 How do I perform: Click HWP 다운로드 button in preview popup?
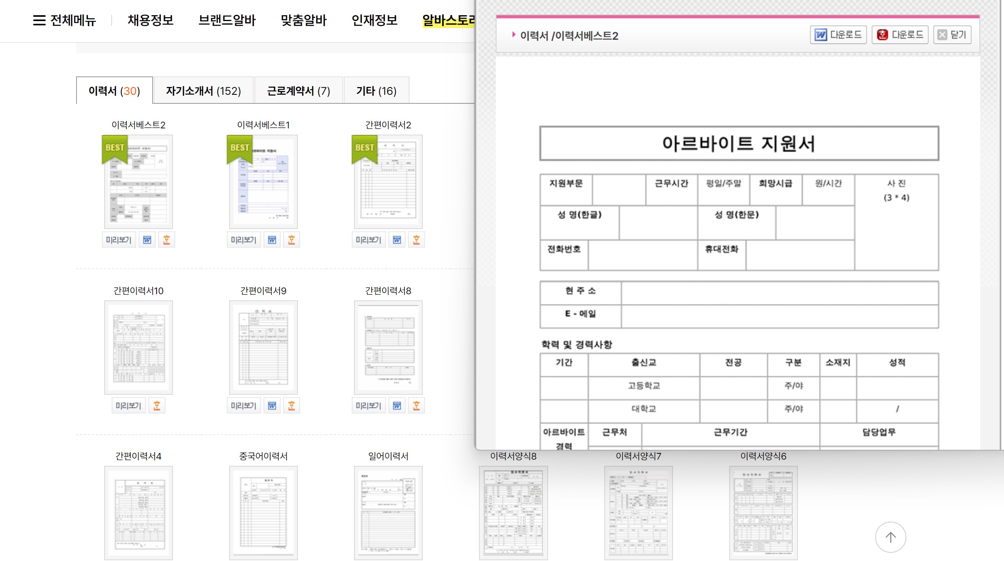pyautogui.click(x=900, y=35)
